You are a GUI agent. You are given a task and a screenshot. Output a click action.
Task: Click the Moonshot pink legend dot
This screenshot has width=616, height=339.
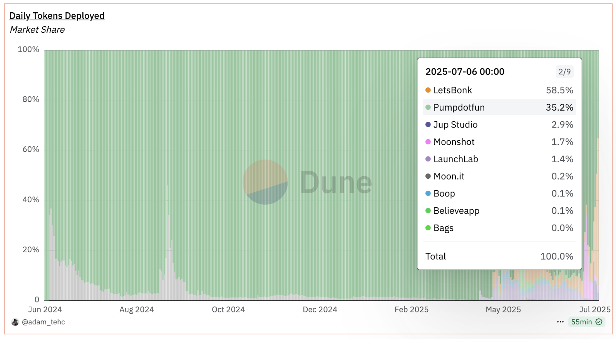click(x=428, y=142)
